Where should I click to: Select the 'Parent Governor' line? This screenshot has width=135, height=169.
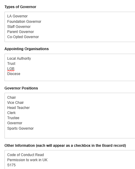pyautogui.click(x=20, y=32)
